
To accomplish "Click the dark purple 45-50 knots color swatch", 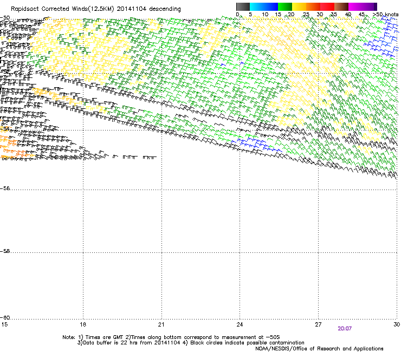I will pos(370,6).
